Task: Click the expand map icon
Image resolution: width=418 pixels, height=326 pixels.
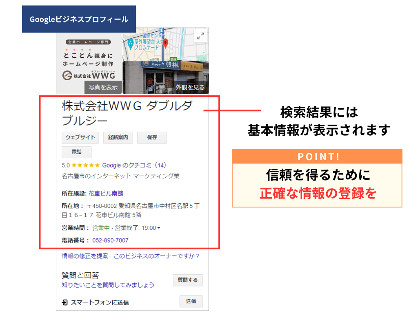Action: [200, 36]
